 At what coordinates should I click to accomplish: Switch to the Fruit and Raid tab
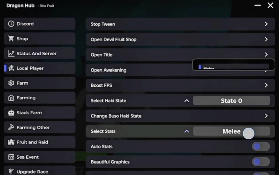coord(40,142)
